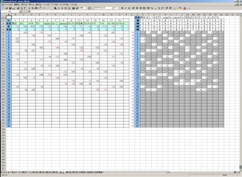The height and width of the screenshot is (177, 242).
Task: Open the font name dropdown
Action: (111, 8)
